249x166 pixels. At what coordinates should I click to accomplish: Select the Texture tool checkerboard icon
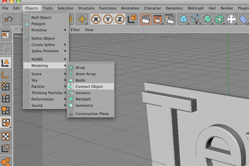point(6,136)
